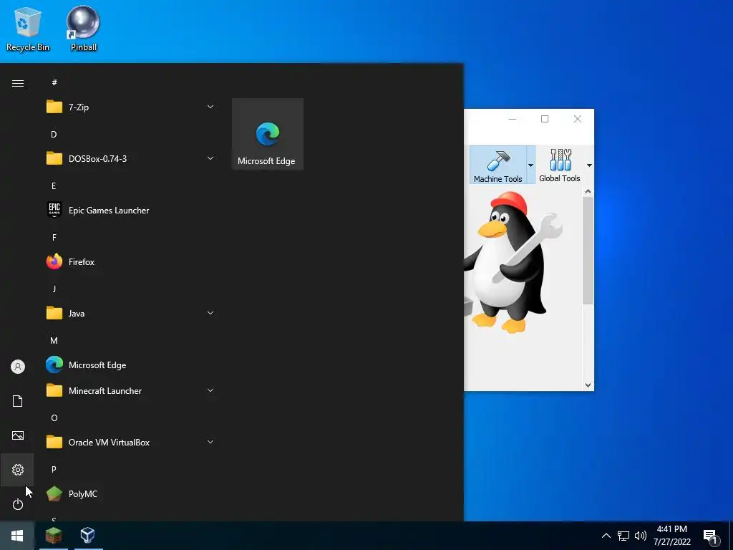The height and width of the screenshot is (550, 733).
Task: Launch Epic Games Launcher from app list
Action: 130,210
